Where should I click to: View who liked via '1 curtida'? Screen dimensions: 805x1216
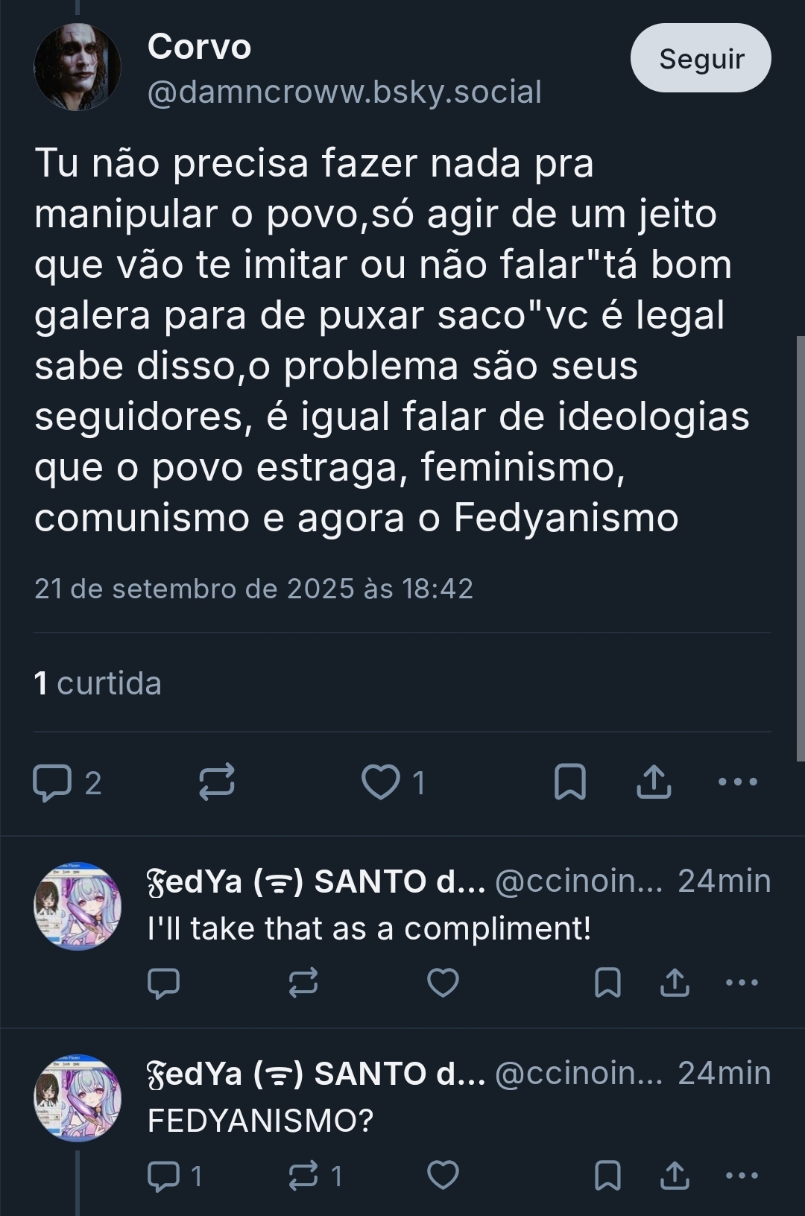98,683
